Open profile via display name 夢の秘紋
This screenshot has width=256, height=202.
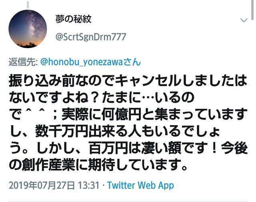[74, 19]
